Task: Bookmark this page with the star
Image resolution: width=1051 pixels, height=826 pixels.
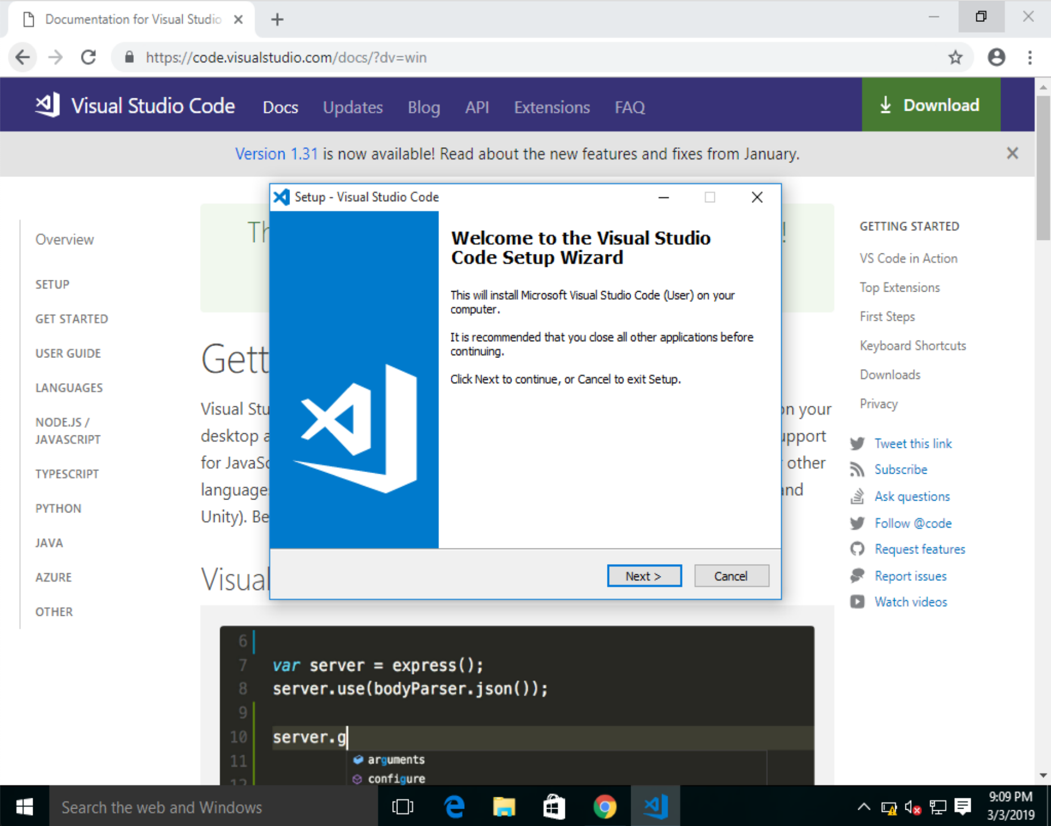Action: (955, 57)
